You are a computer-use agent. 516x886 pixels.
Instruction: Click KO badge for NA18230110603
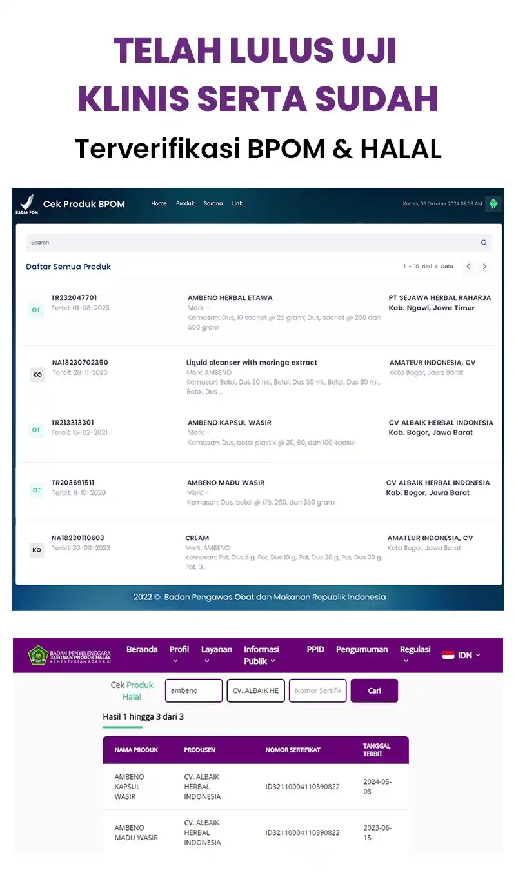click(37, 550)
